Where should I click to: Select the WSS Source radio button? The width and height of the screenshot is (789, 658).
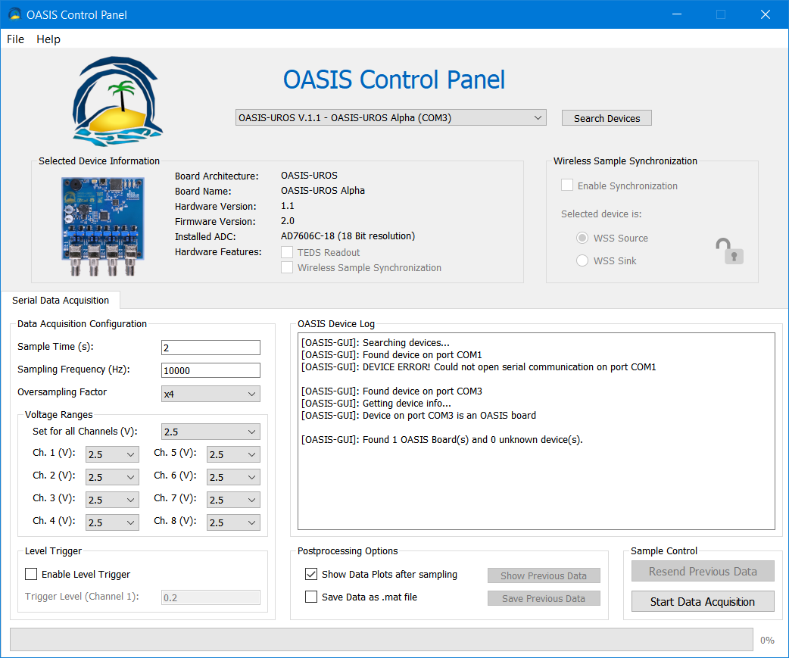(582, 238)
